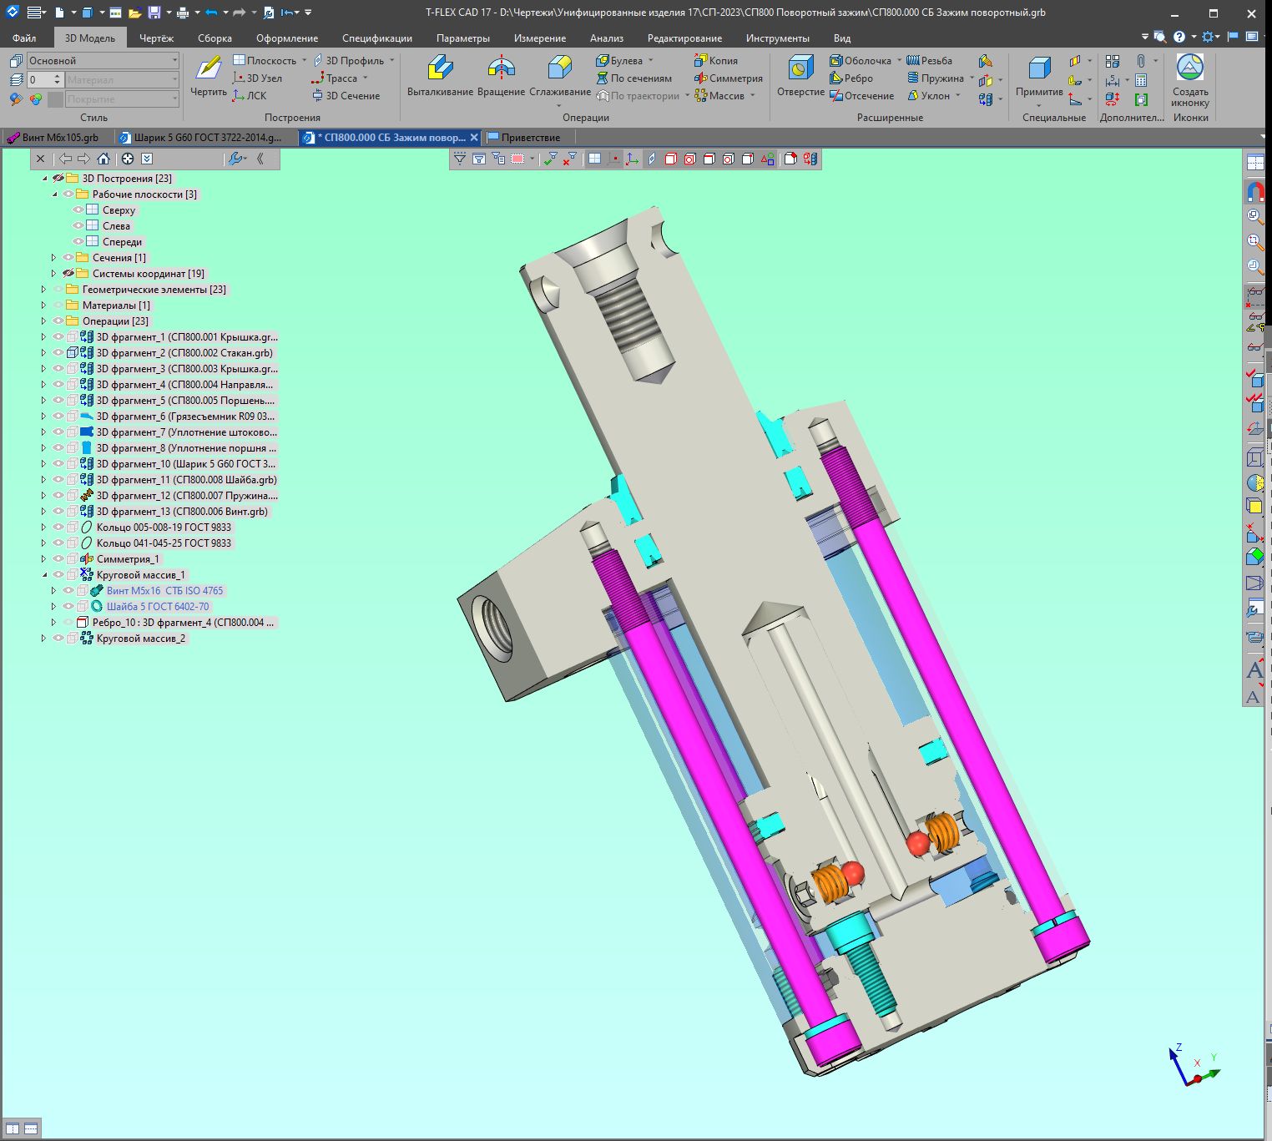Select Винт M5x16 СТБ ISO 4765 tree item
This screenshot has width=1272, height=1141.
164,591
